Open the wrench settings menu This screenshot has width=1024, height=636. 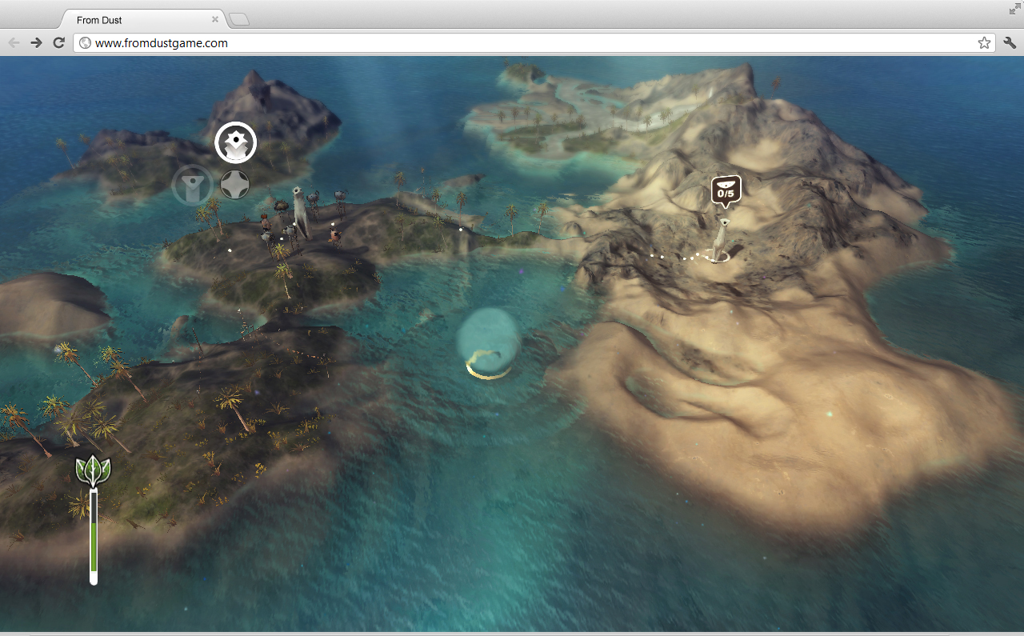[x=1010, y=43]
